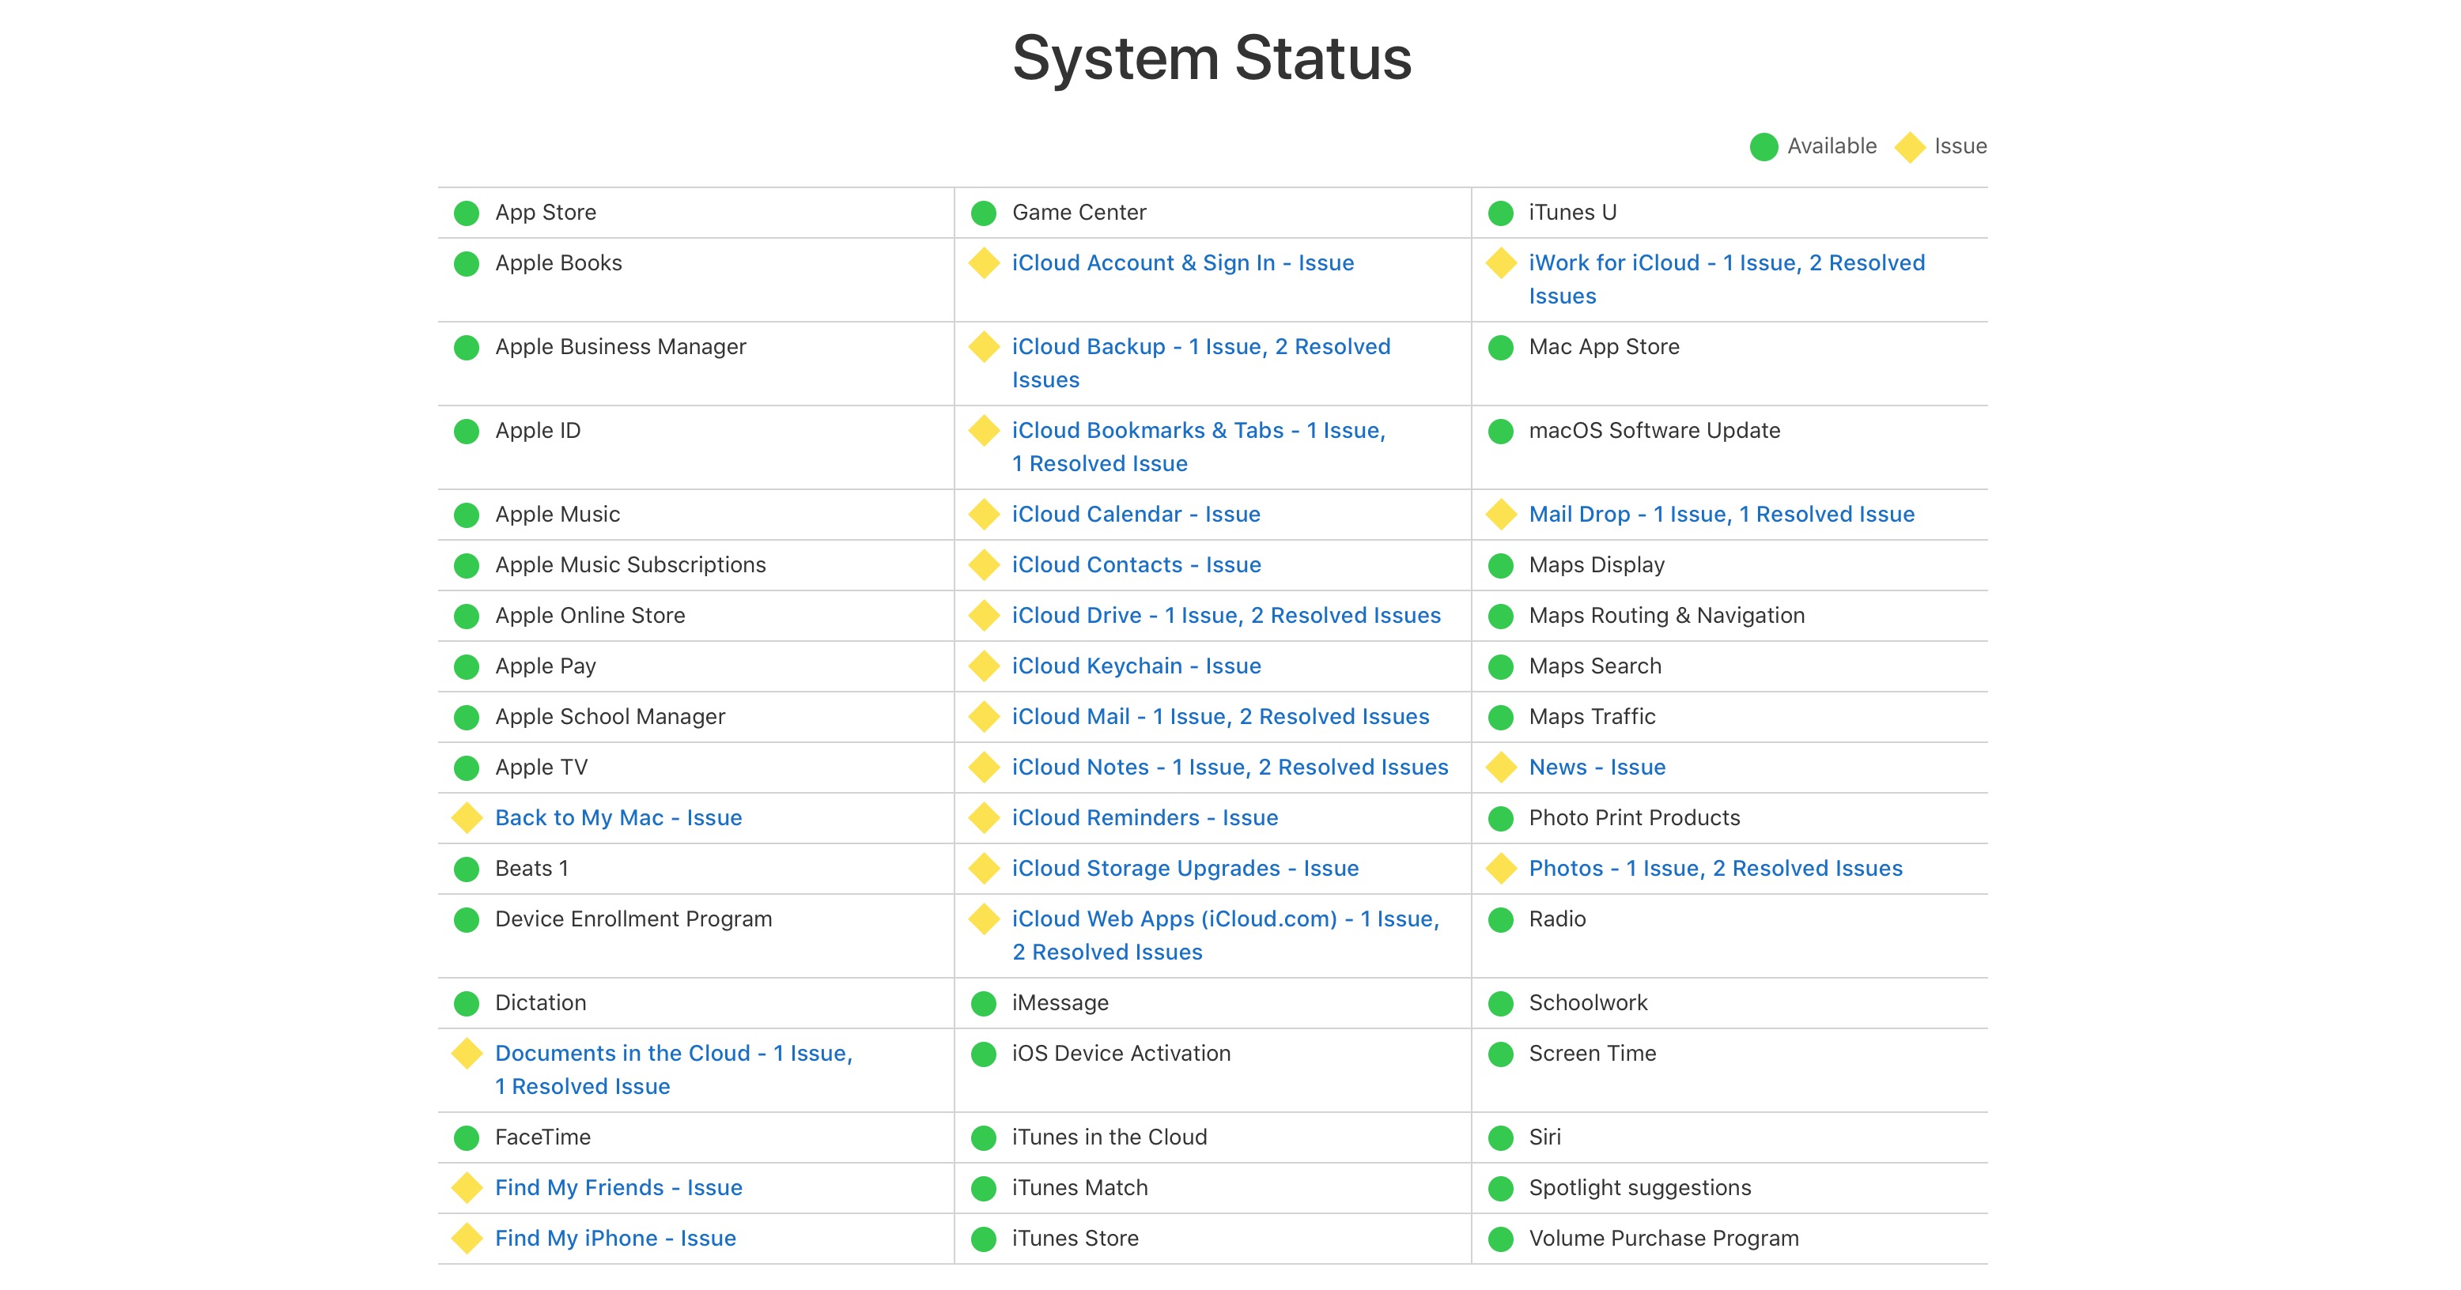The height and width of the screenshot is (1290, 2461).
Task: Open the iCloud Drive issue details link
Action: (1226, 616)
